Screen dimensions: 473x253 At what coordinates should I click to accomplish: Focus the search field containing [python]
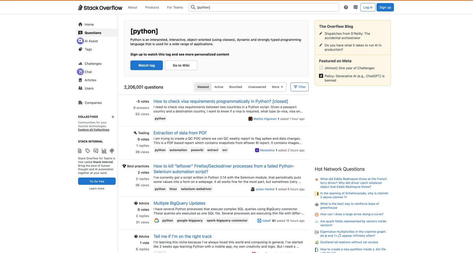point(263,7)
